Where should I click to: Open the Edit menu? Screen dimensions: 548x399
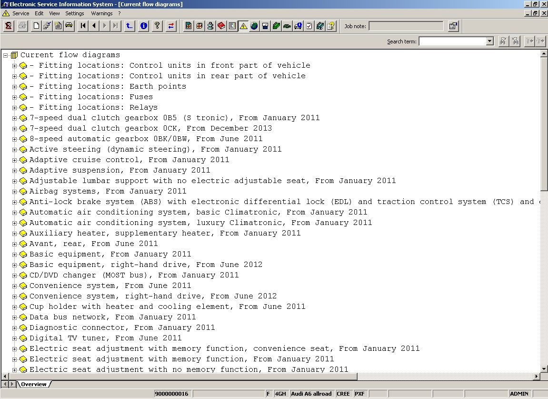pyautogui.click(x=39, y=13)
